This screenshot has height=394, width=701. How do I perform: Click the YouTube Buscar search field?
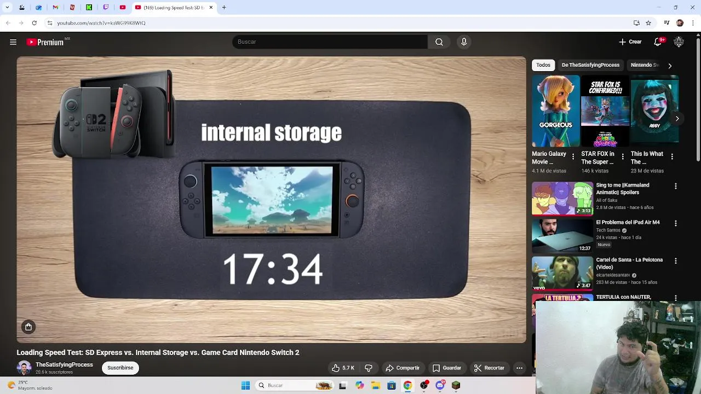(x=330, y=42)
